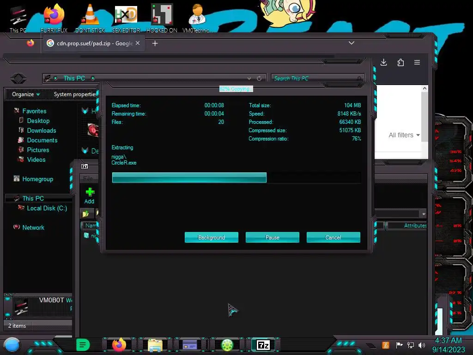Select Pictures in the navigation pane
The image size is (473, 355).
click(x=38, y=150)
